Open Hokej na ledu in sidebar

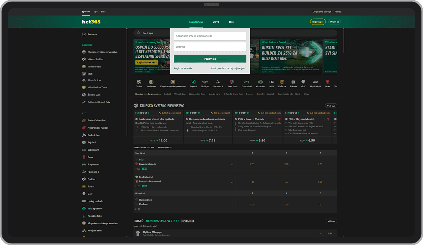click(95, 201)
